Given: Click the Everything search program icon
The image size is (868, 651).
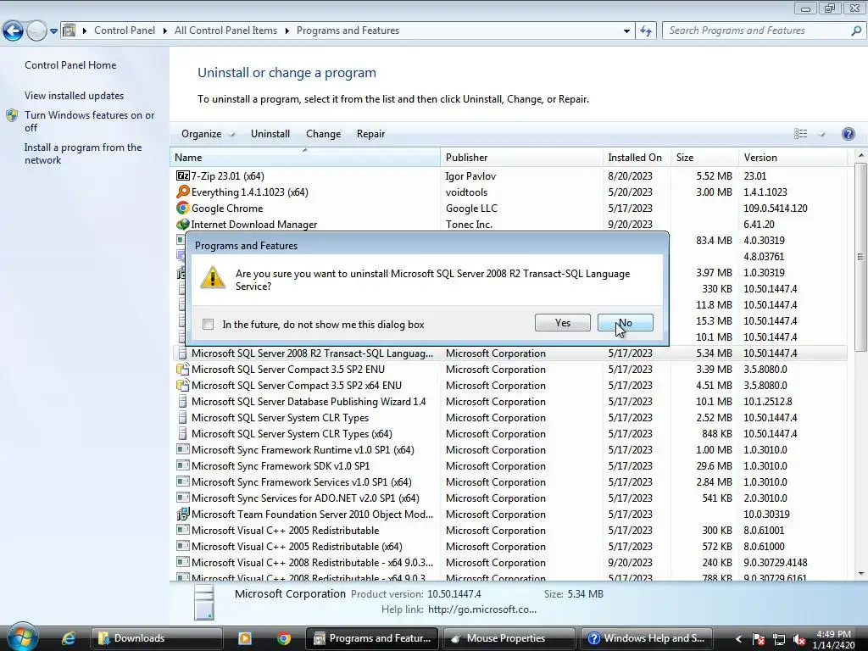Looking at the screenshot, I should pyautogui.click(x=183, y=192).
